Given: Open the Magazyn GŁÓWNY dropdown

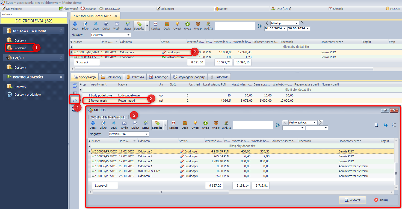Looking at the screenshot, I should 129,35.
